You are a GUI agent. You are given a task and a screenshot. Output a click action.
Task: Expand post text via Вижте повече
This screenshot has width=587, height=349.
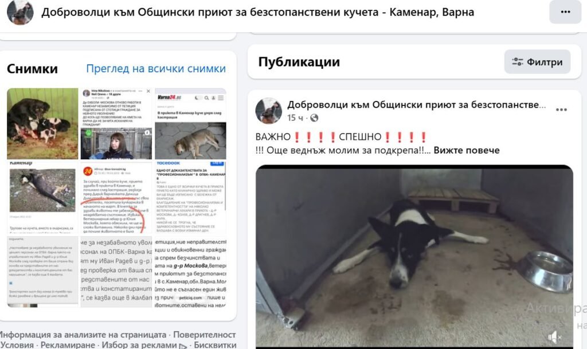point(467,150)
